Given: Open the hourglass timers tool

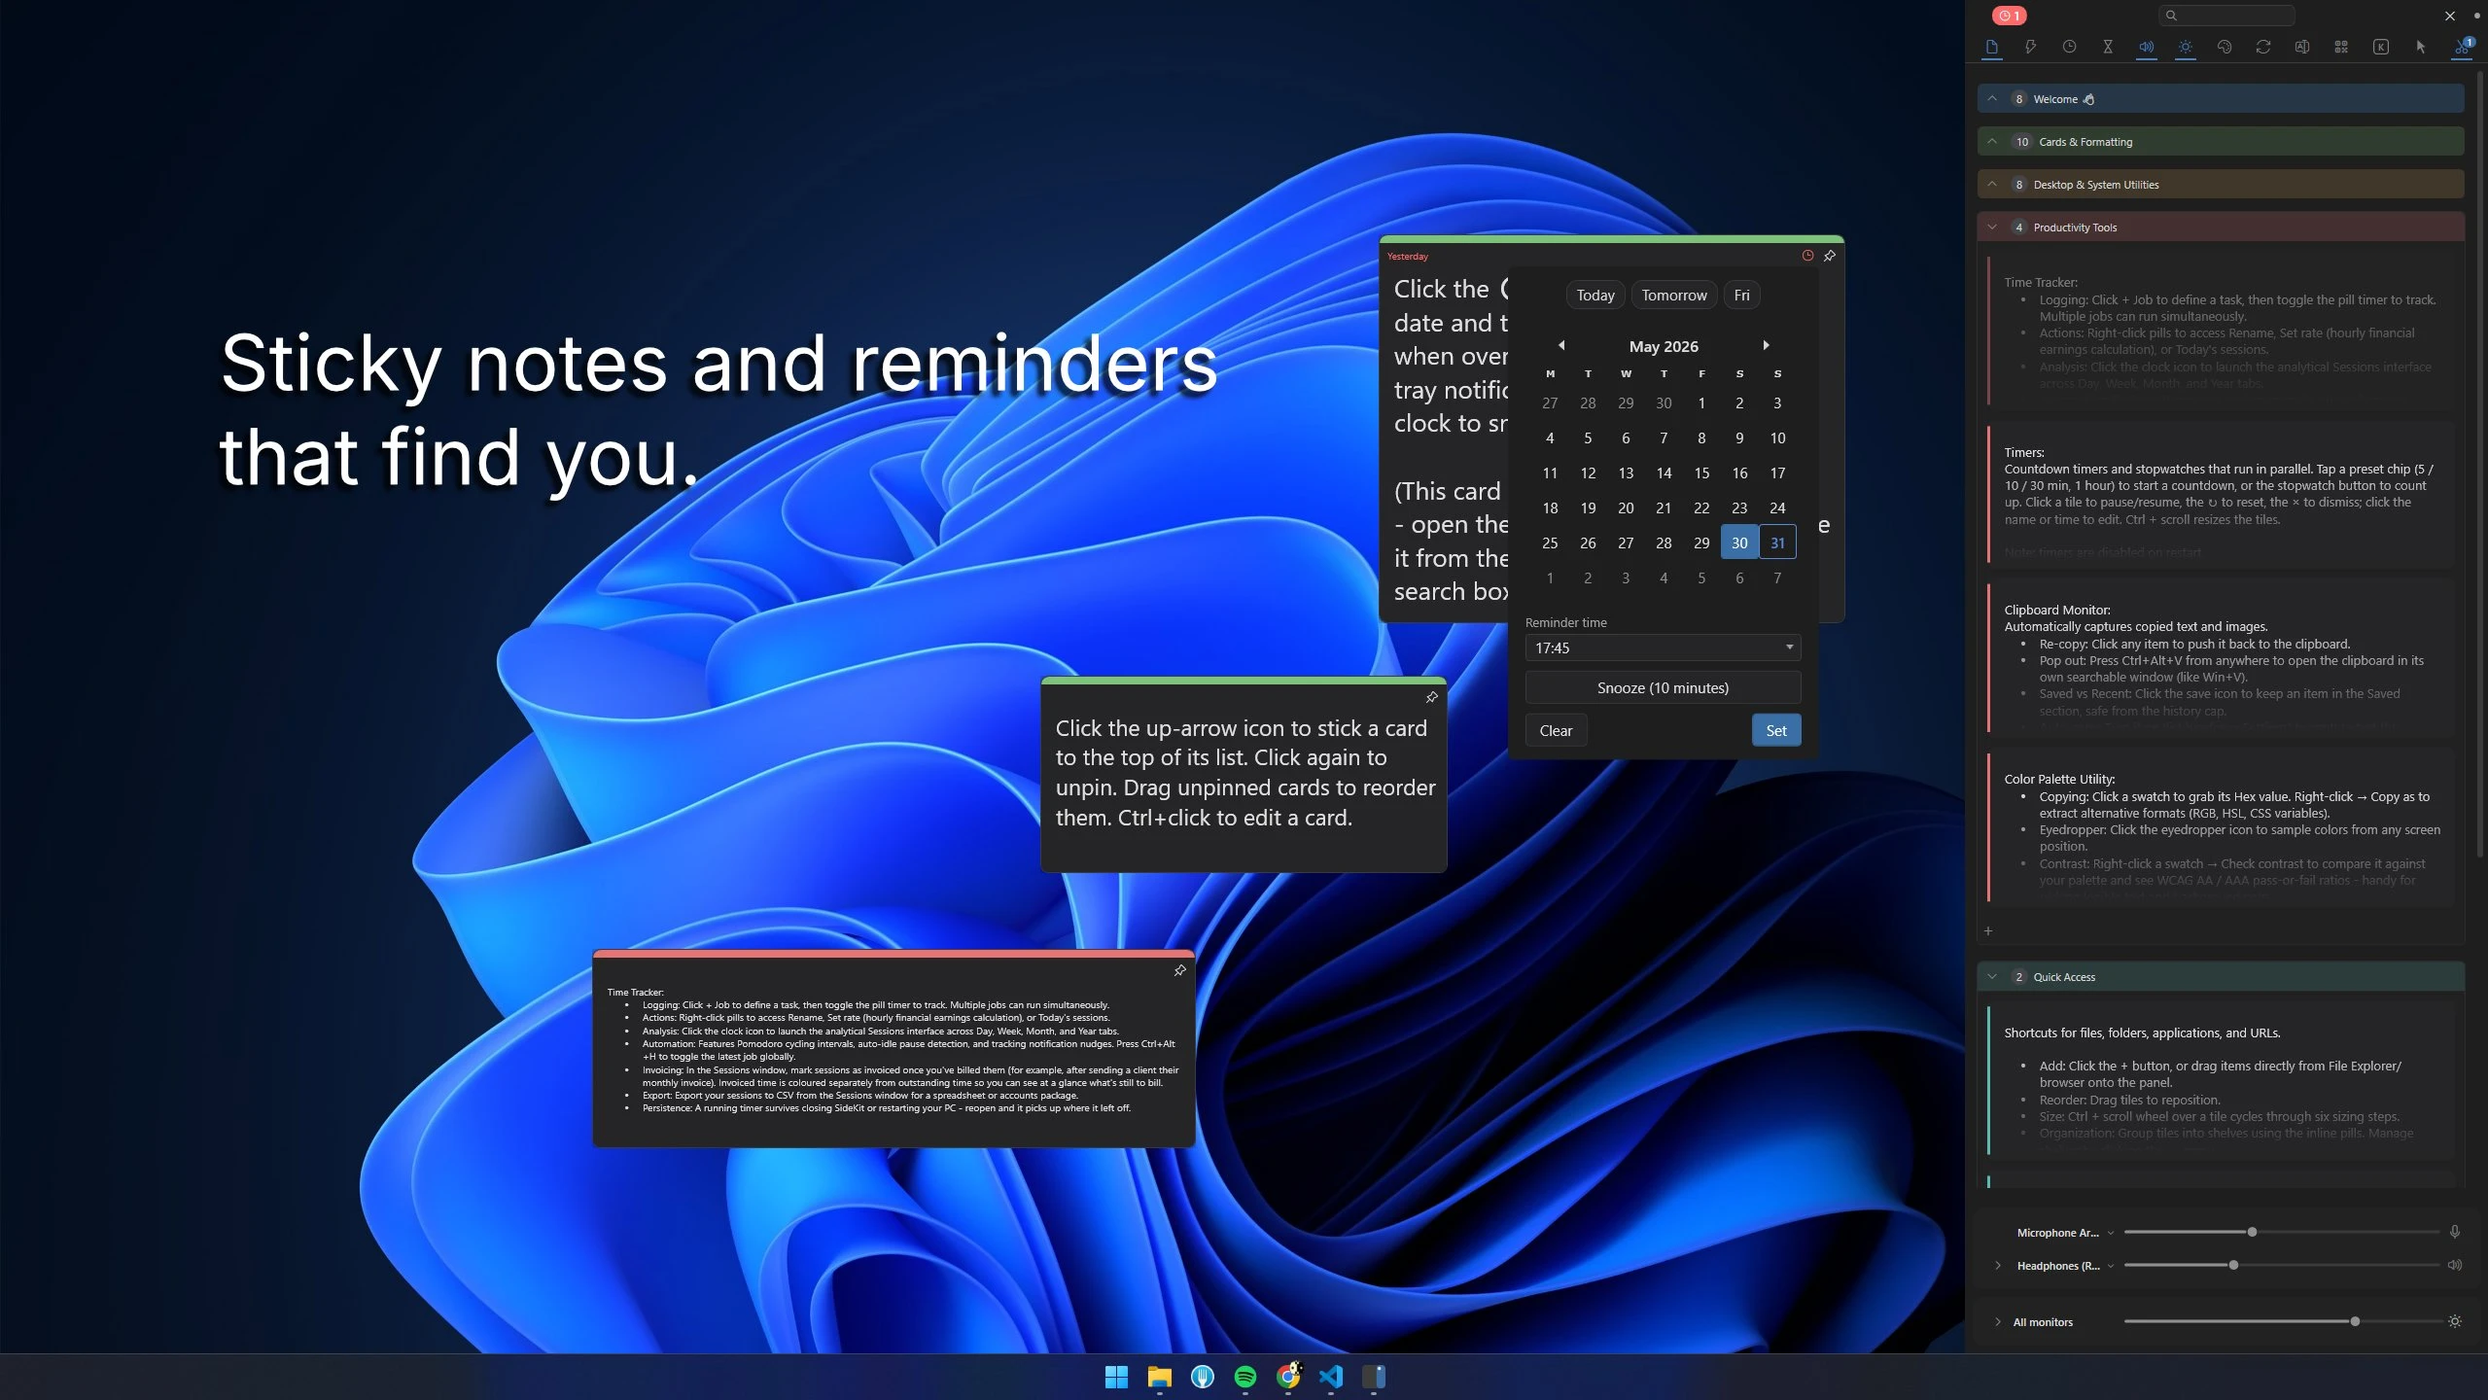Looking at the screenshot, I should click(x=2108, y=47).
